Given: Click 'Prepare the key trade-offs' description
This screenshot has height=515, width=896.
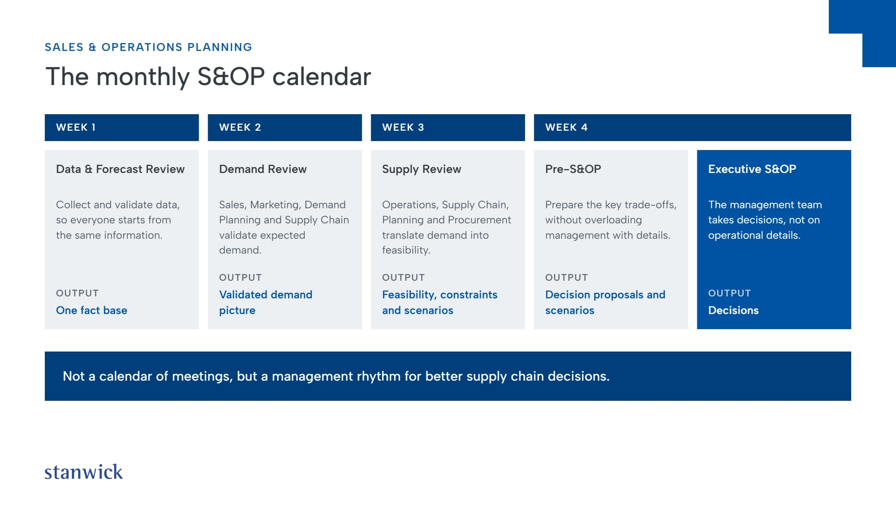Looking at the screenshot, I should [x=611, y=220].
